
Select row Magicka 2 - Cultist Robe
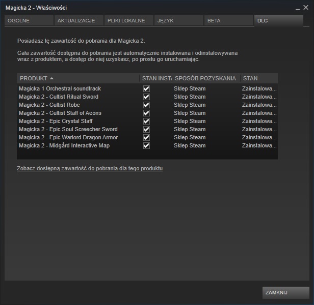click(x=147, y=105)
